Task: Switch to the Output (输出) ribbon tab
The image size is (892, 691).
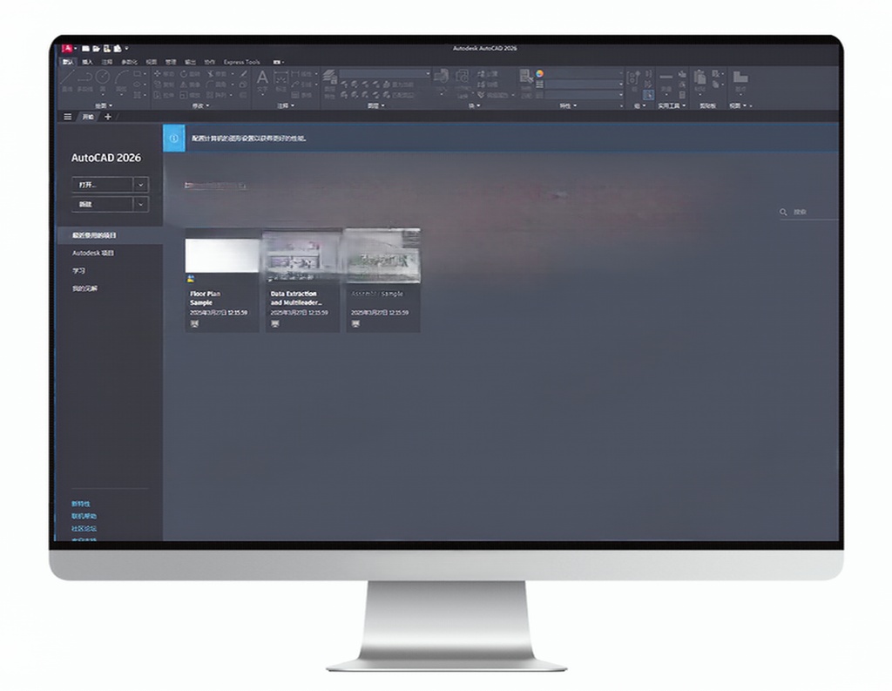Action: tap(190, 62)
